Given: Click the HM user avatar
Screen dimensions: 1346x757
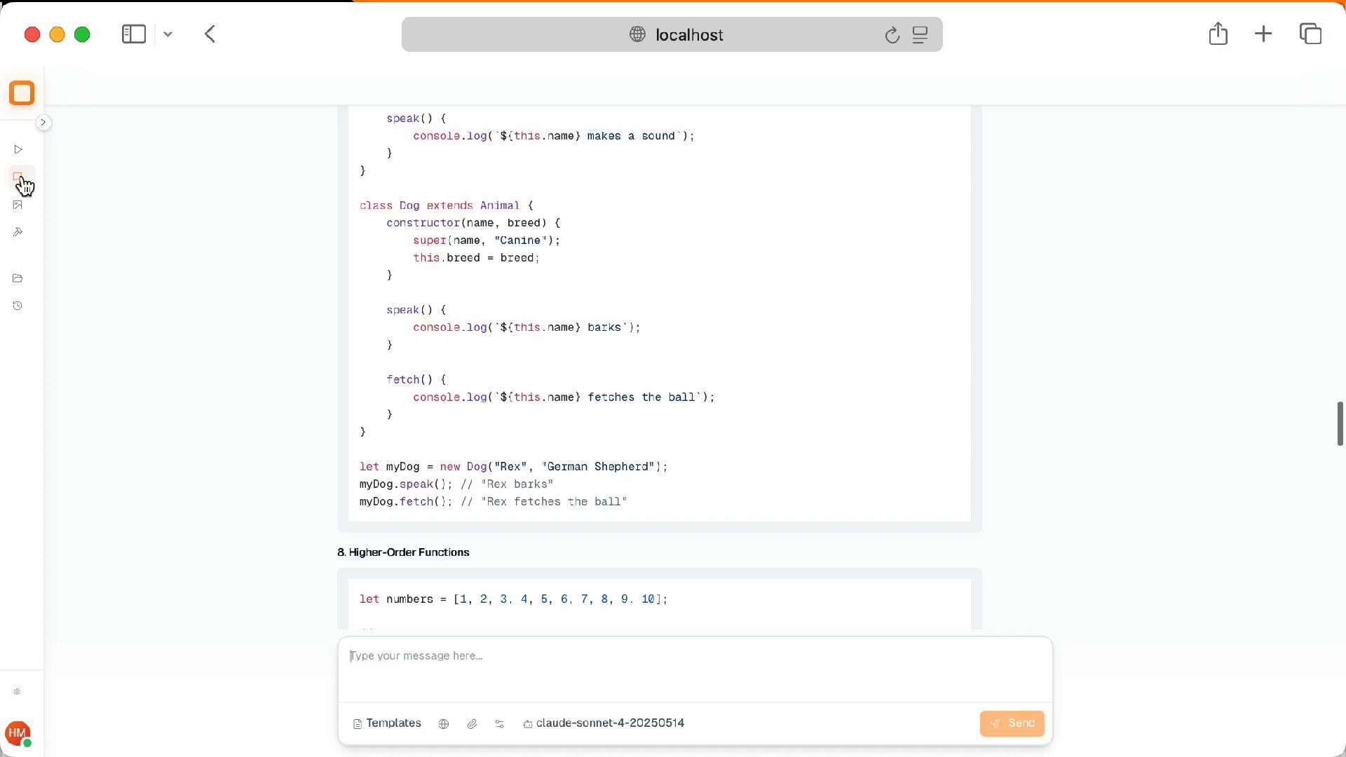Looking at the screenshot, I should [18, 733].
